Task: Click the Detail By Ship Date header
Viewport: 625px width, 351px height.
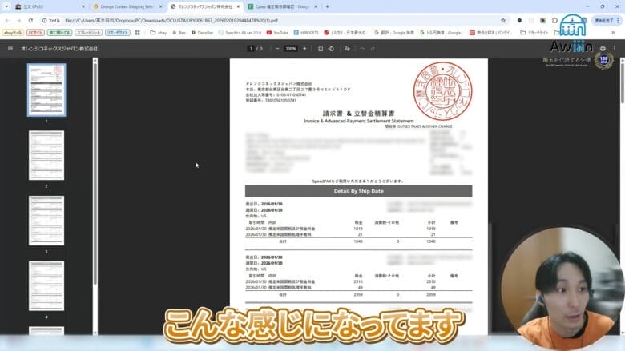Action: coord(359,191)
